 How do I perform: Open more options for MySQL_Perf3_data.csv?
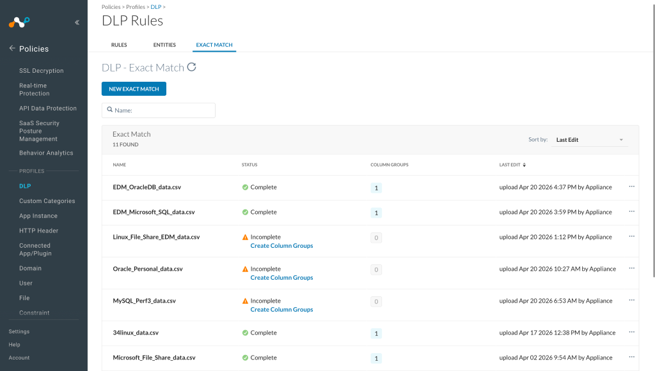[x=631, y=300]
